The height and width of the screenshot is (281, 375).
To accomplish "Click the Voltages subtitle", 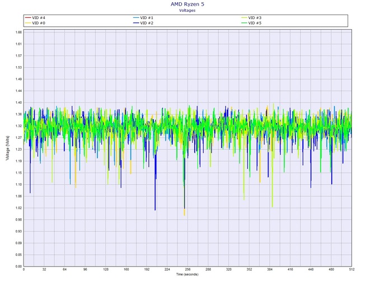I will (187, 10).
